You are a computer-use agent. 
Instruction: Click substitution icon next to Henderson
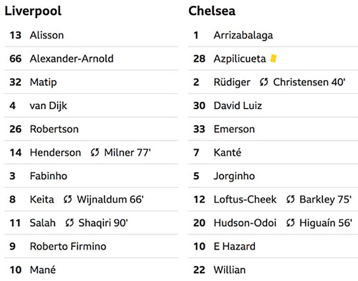[95, 152]
